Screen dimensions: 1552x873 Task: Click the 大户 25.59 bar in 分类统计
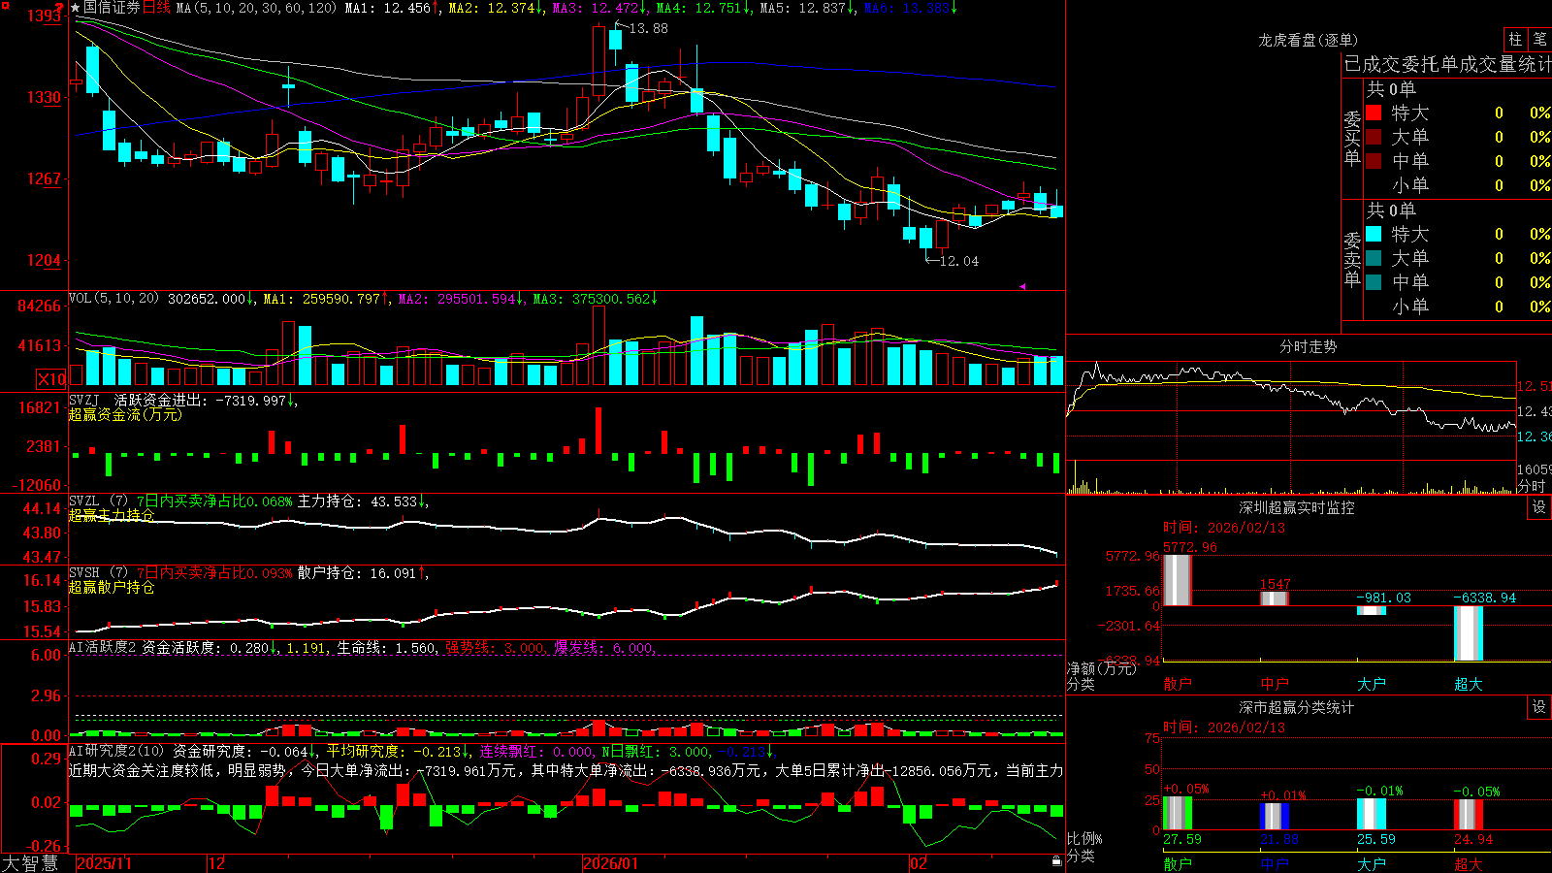pos(1371,815)
